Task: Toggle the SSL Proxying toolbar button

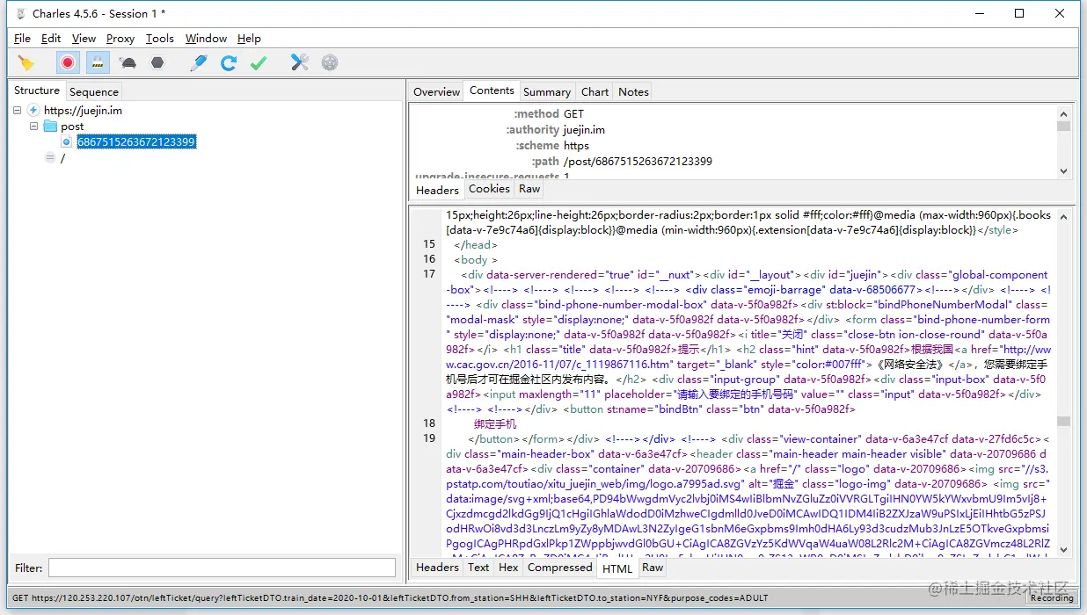Action: 98,62
